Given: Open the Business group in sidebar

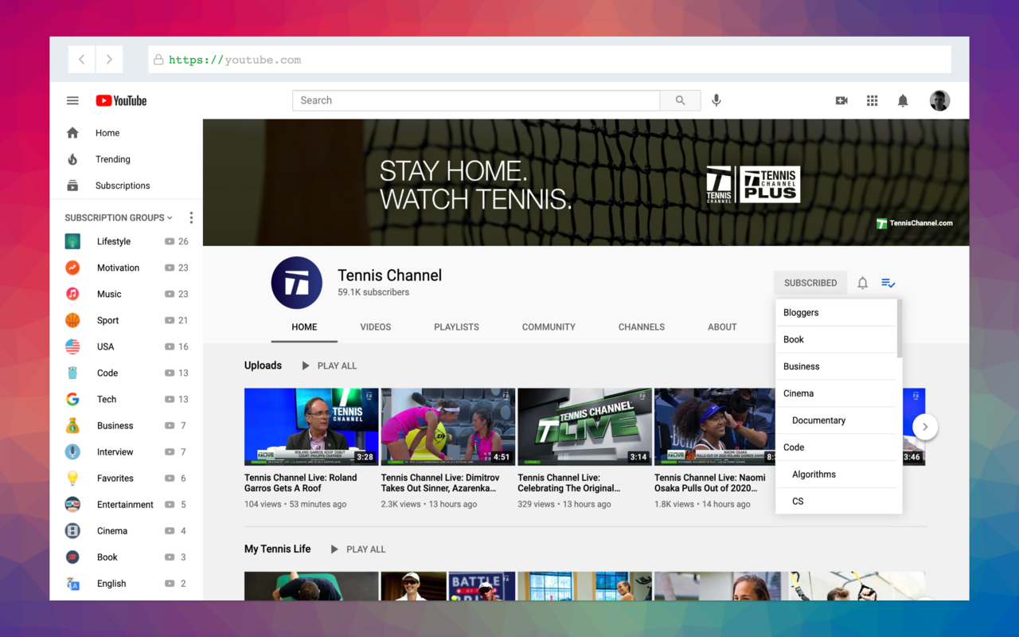Looking at the screenshot, I should (126, 425).
